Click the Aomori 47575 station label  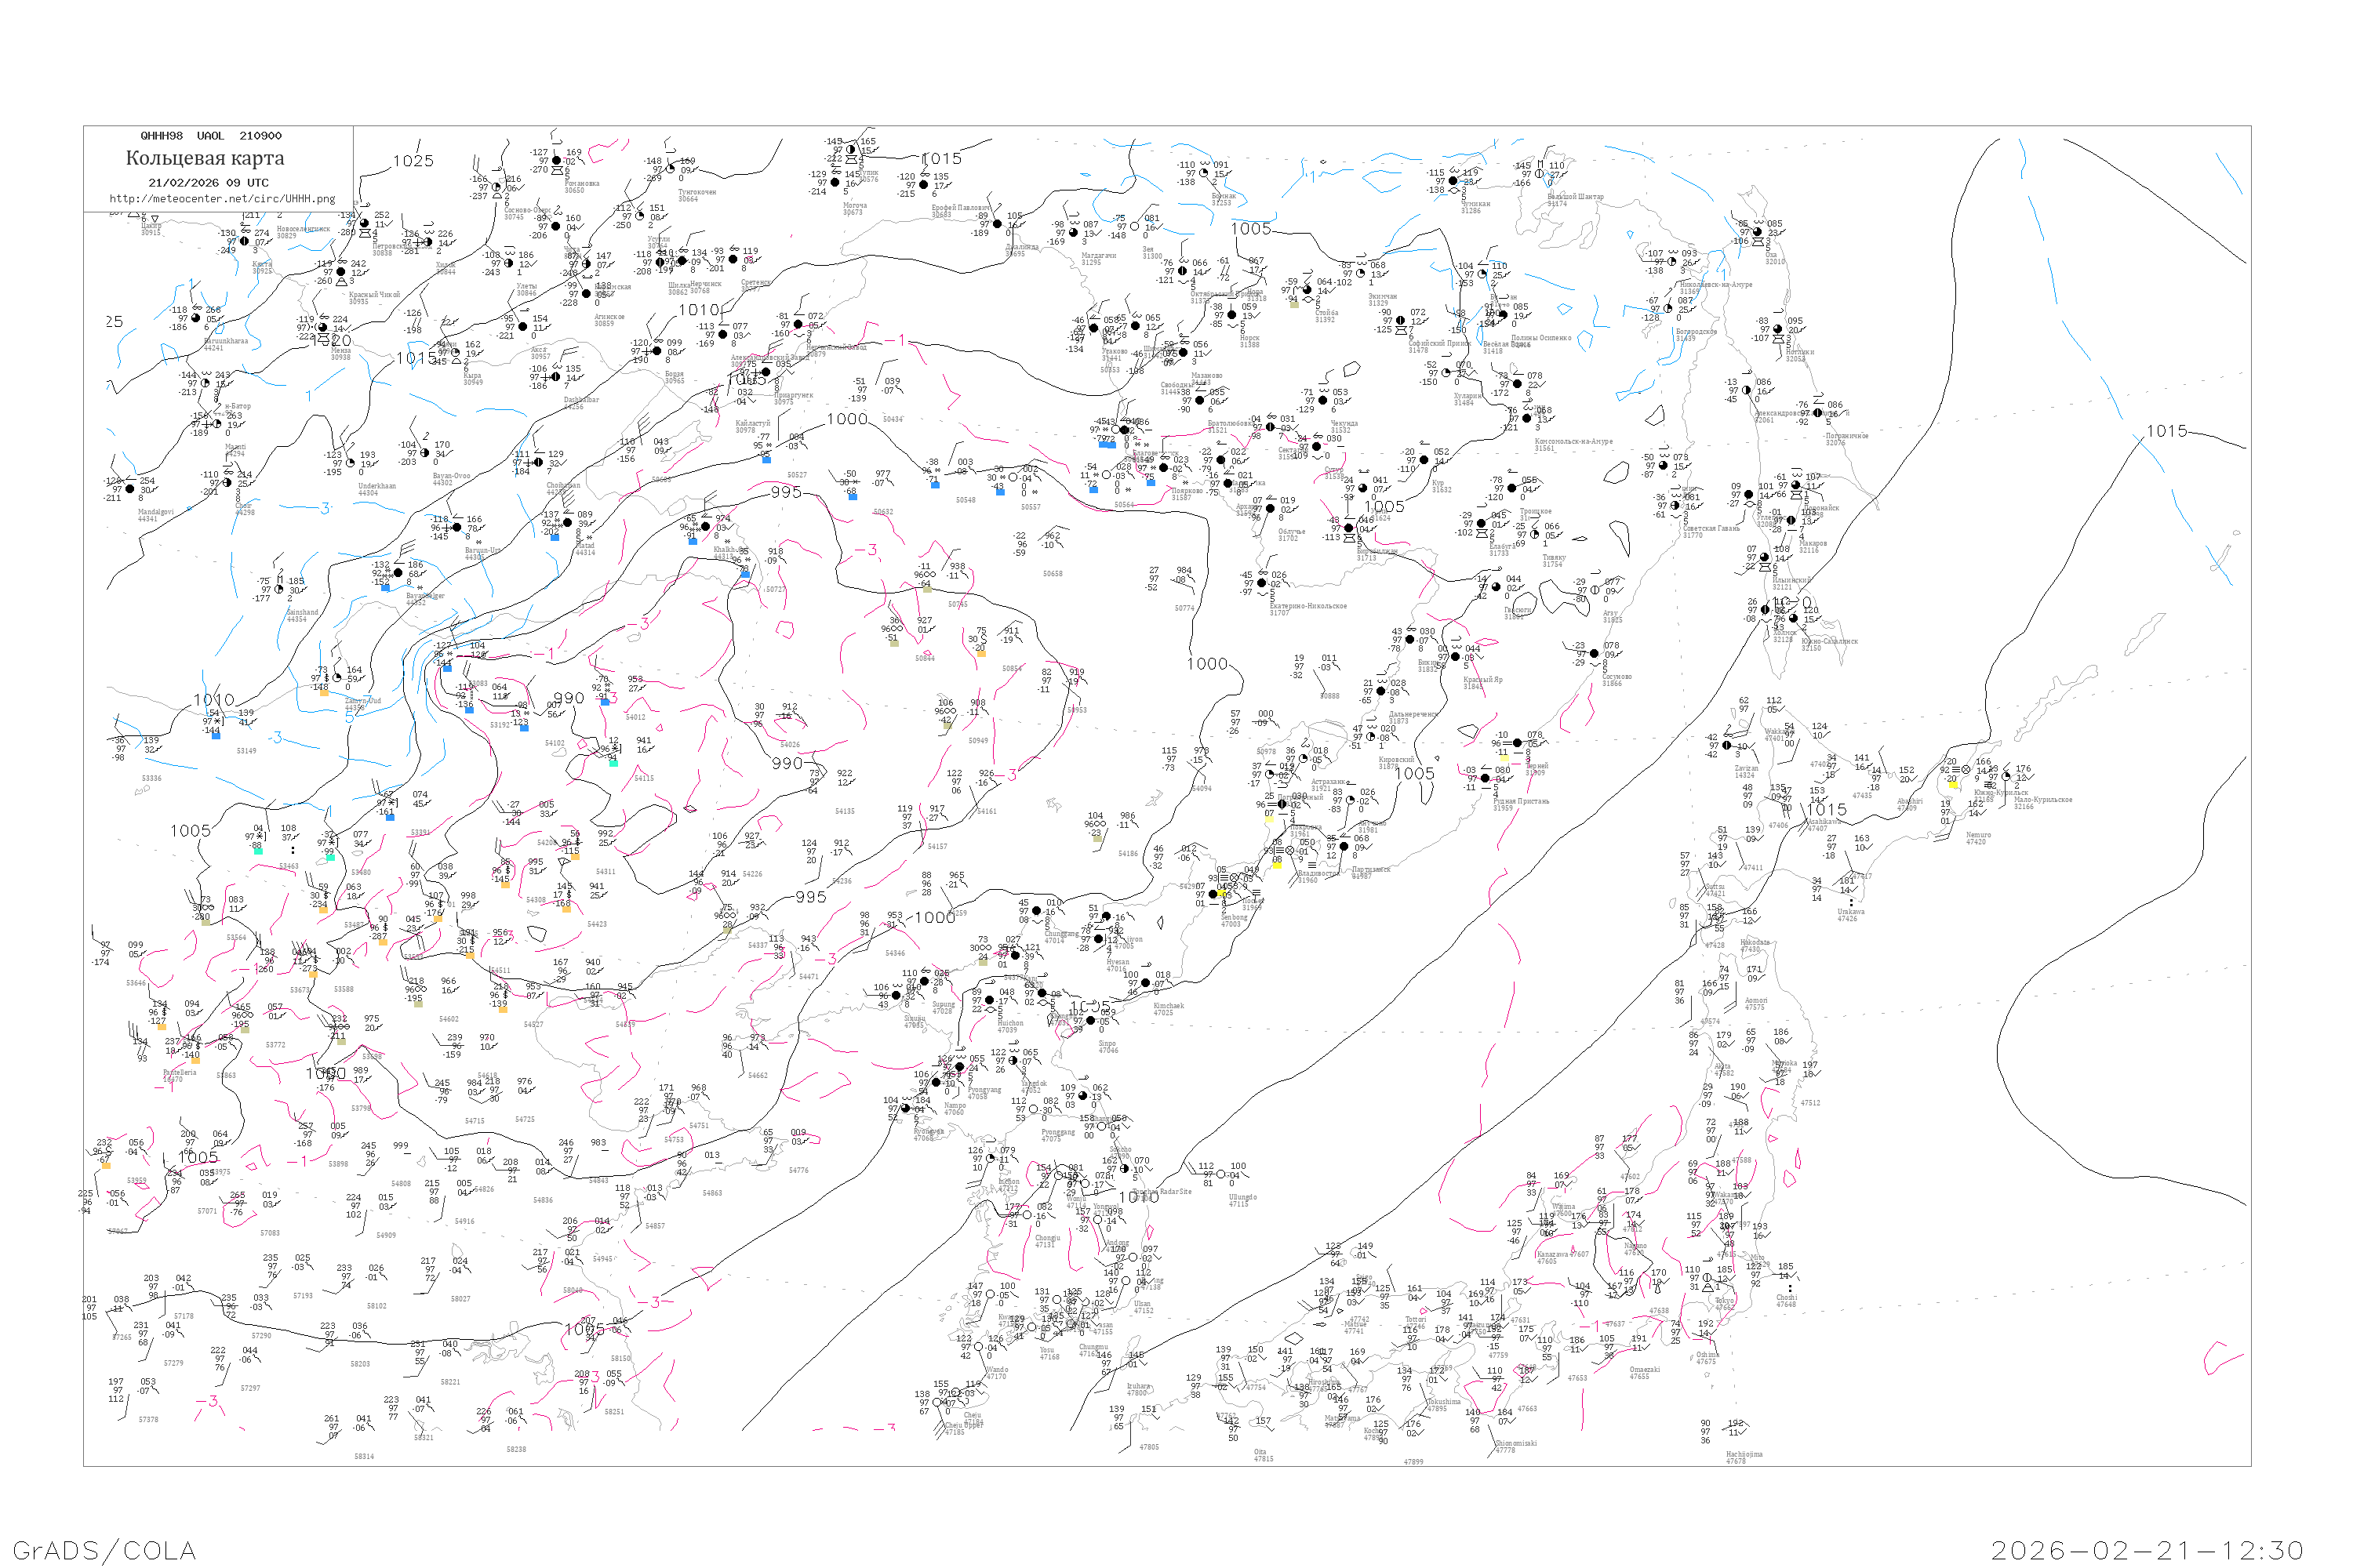pyautogui.click(x=1756, y=1004)
